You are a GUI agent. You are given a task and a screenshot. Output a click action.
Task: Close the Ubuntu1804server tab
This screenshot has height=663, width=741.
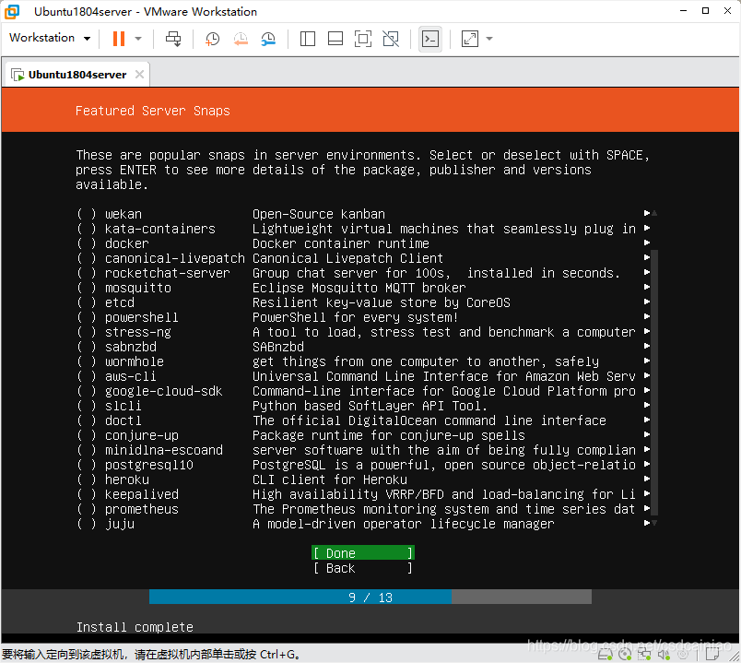139,75
